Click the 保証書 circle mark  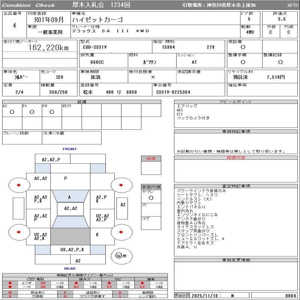pyautogui.click(x=243, y=47)
